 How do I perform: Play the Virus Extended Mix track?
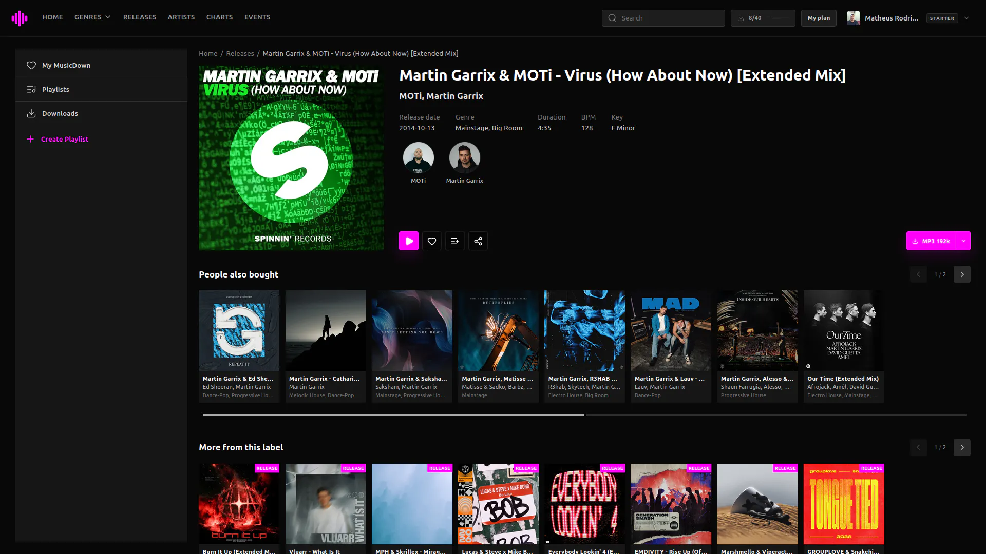(x=409, y=241)
